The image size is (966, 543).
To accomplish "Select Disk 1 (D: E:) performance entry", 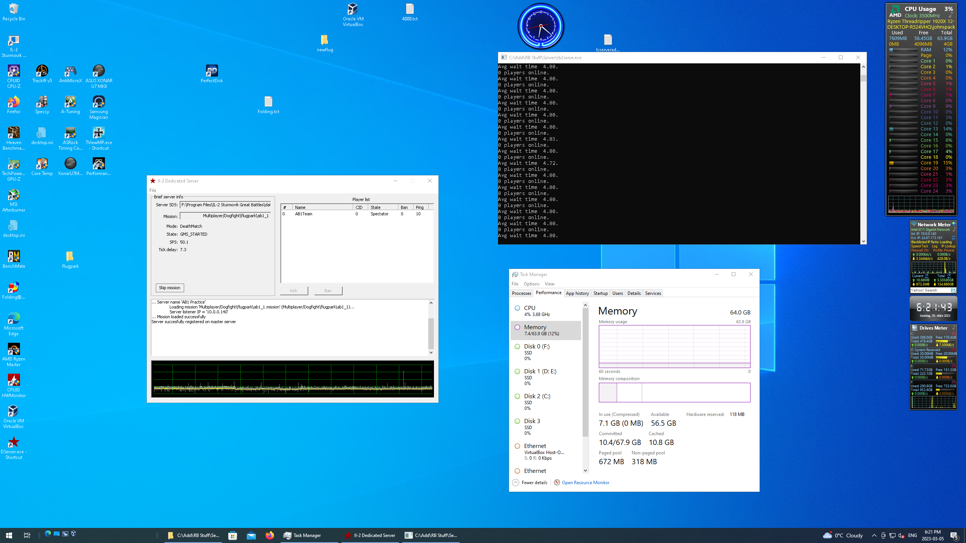I will (546, 377).
